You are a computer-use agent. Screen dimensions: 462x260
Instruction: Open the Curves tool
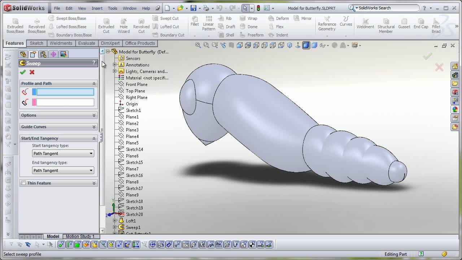click(346, 21)
